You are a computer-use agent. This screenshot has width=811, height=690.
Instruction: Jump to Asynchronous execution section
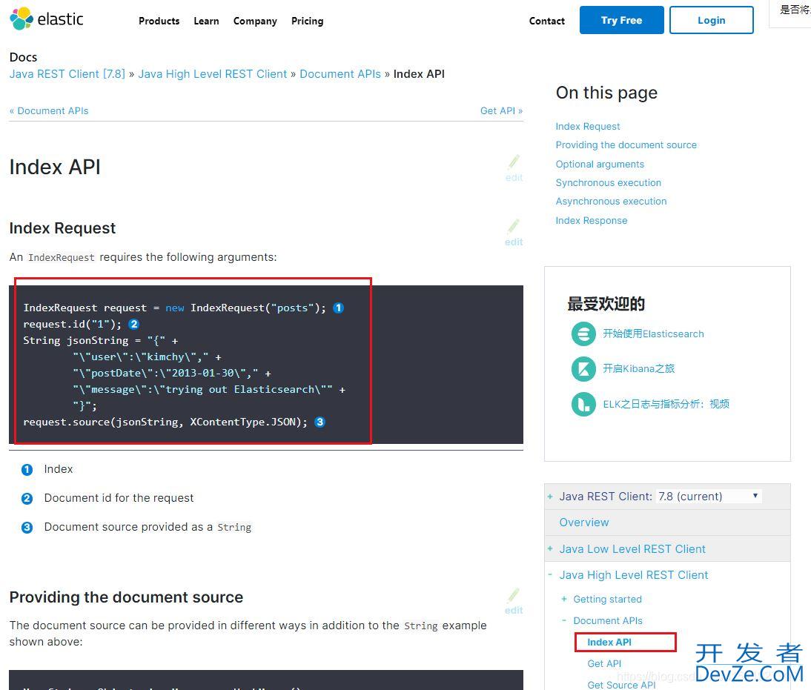[611, 201]
